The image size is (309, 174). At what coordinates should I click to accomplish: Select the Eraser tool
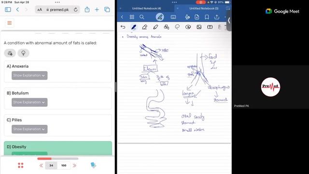(x=145, y=27)
